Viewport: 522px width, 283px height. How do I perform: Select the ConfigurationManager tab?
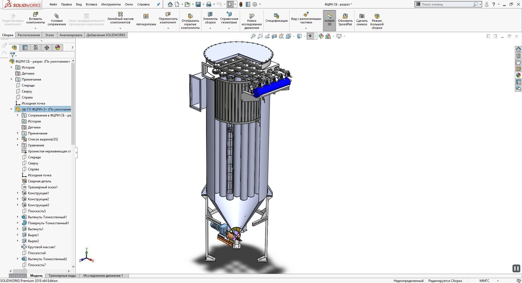pos(36,47)
